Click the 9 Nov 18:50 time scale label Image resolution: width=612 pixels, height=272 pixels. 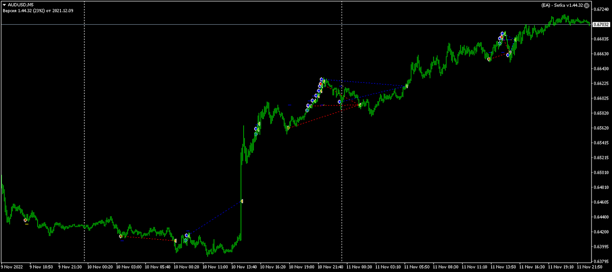[41, 267]
